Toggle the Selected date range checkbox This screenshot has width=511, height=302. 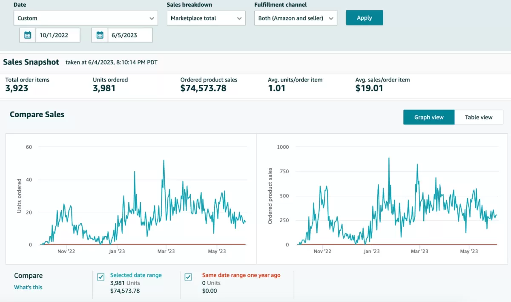tap(101, 277)
